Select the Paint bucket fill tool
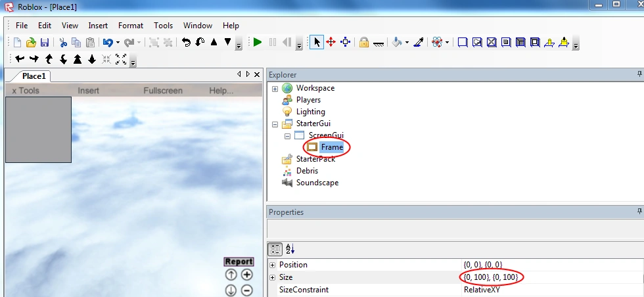This screenshot has height=297, width=644. 397,42
